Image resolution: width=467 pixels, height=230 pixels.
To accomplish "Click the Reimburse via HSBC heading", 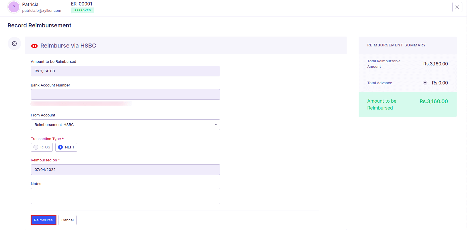I will point(68,46).
